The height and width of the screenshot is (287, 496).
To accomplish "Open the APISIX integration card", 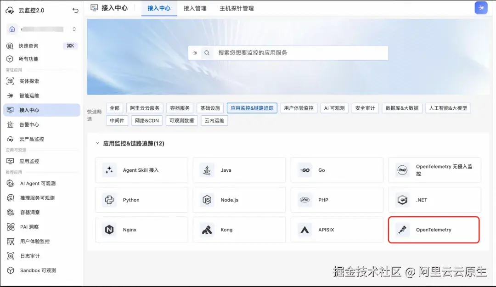I will pyautogui.click(x=337, y=230).
